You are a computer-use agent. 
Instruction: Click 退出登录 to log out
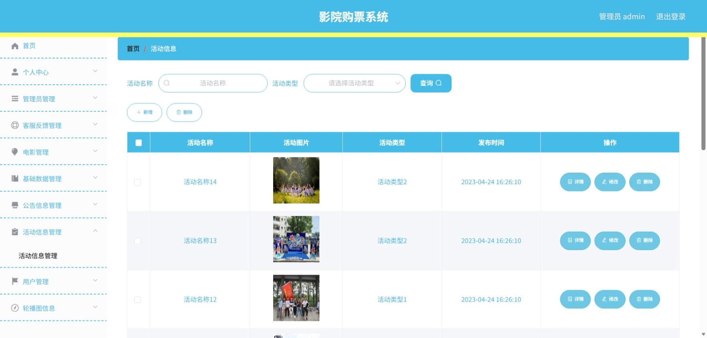tap(671, 16)
